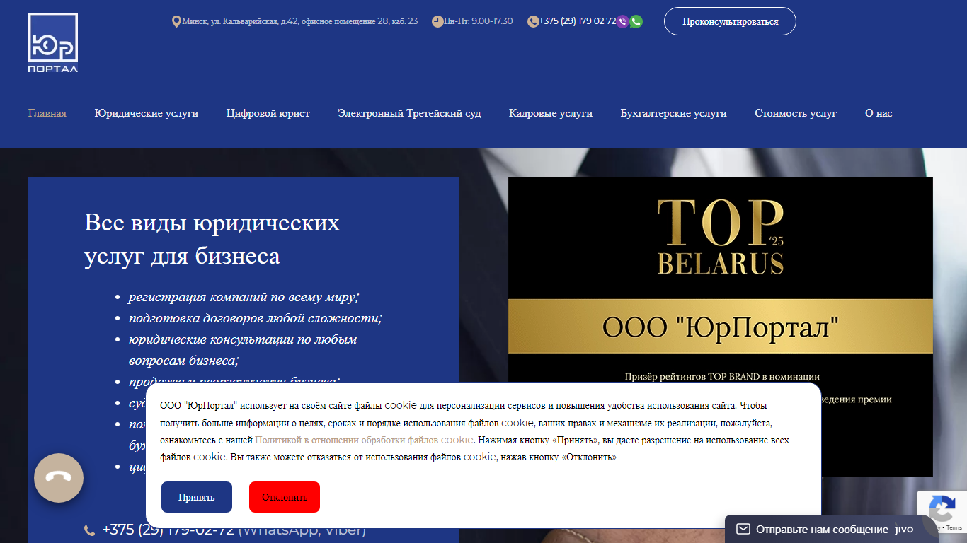
Task: Click the TOP Belarus award banner
Action: (721, 327)
